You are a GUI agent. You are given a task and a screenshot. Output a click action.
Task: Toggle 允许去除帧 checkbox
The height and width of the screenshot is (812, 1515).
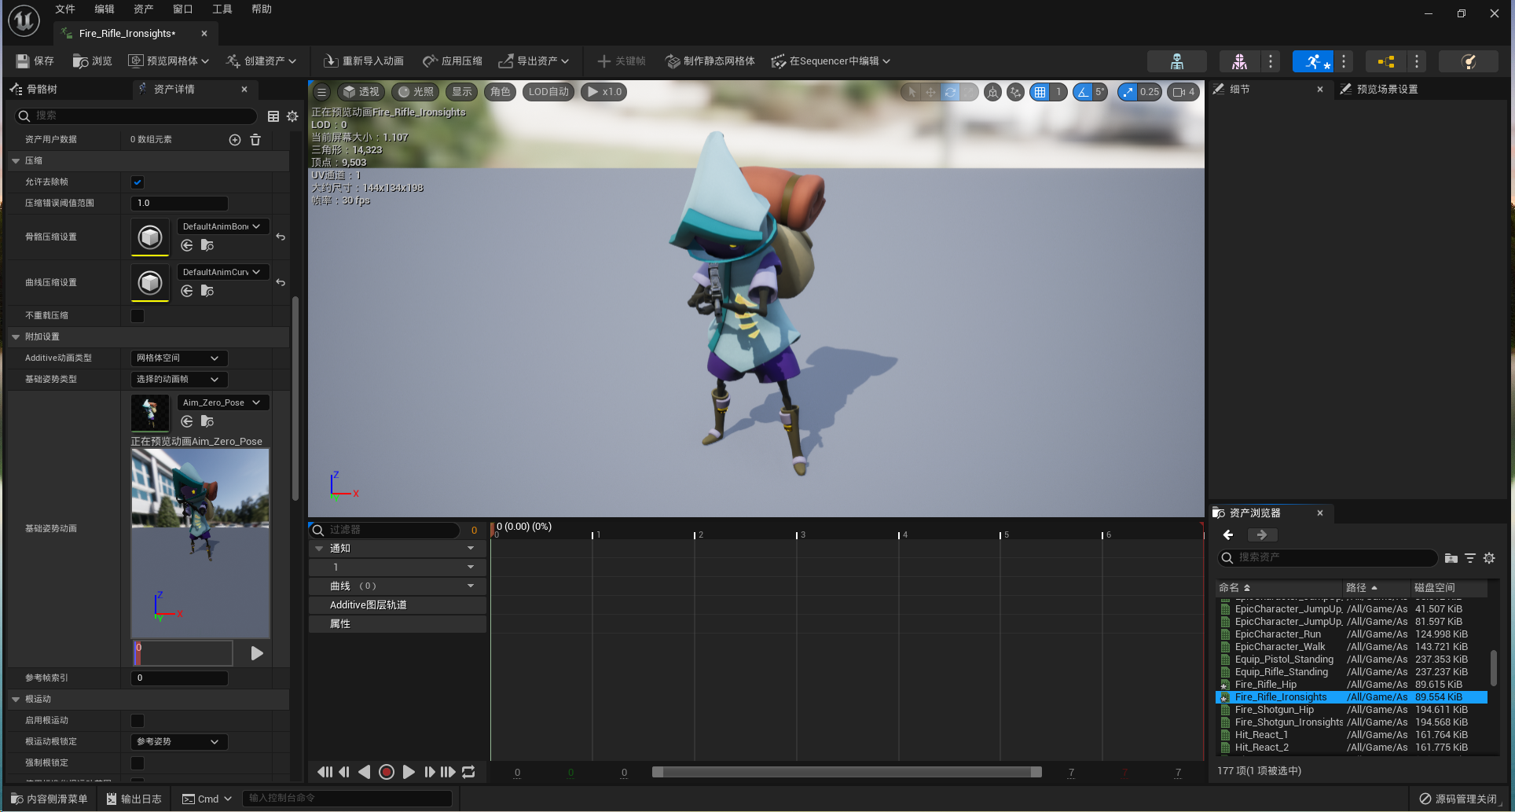(138, 182)
